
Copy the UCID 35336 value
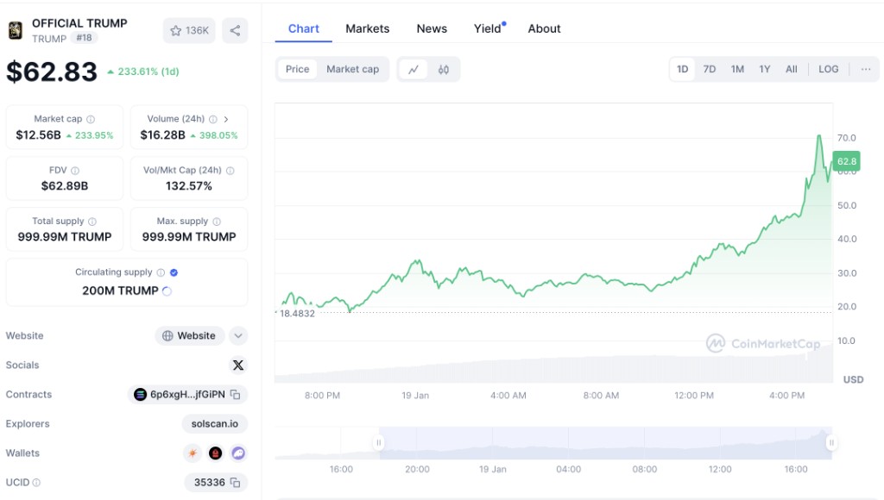click(234, 483)
